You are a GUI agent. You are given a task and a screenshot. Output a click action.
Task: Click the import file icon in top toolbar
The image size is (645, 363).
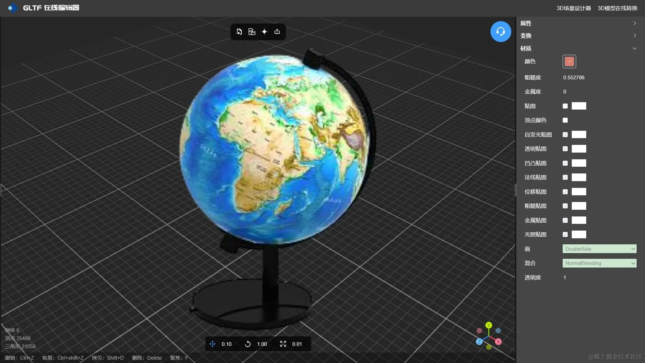(239, 32)
